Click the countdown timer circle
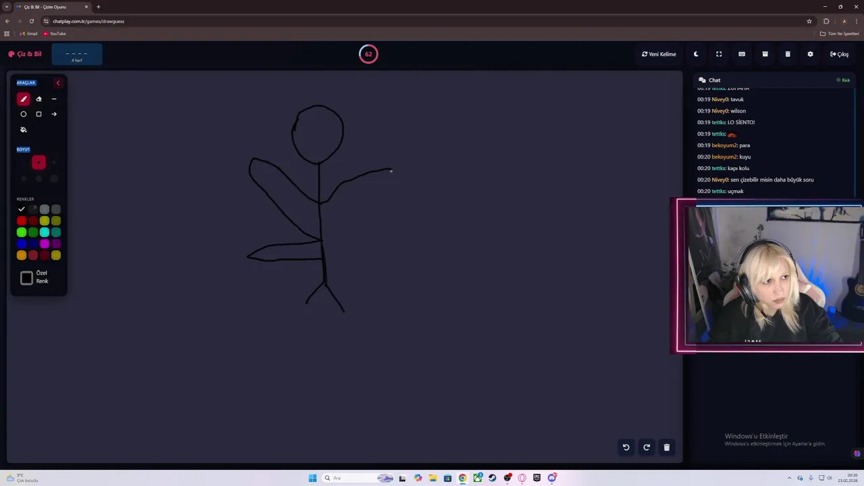Image resolution: width=864 pixels, height=486 pixels. [369, 54]
